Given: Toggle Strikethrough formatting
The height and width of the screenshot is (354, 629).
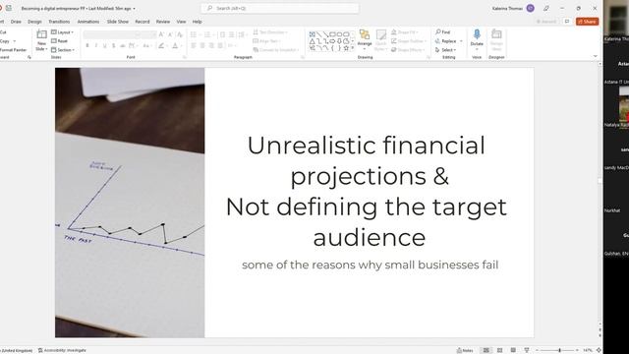Looking at the screenshot, I should [x=122, y=46].
